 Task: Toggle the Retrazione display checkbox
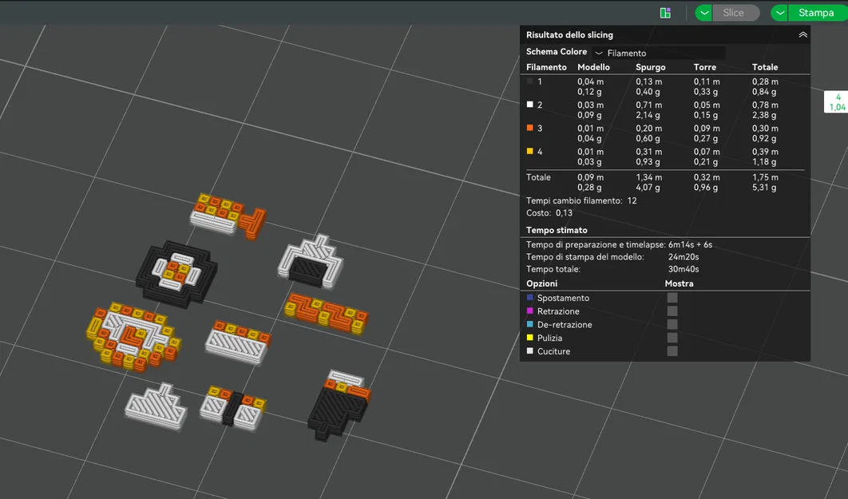(x=672, y=311)
